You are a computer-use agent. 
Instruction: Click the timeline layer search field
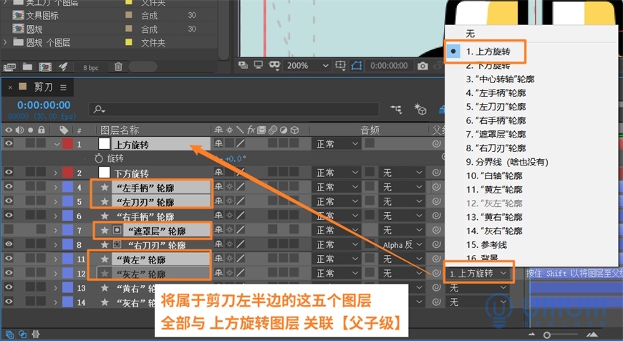click(234, 109)
